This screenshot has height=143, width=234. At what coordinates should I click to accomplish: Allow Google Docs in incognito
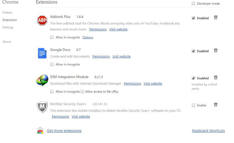52,64
